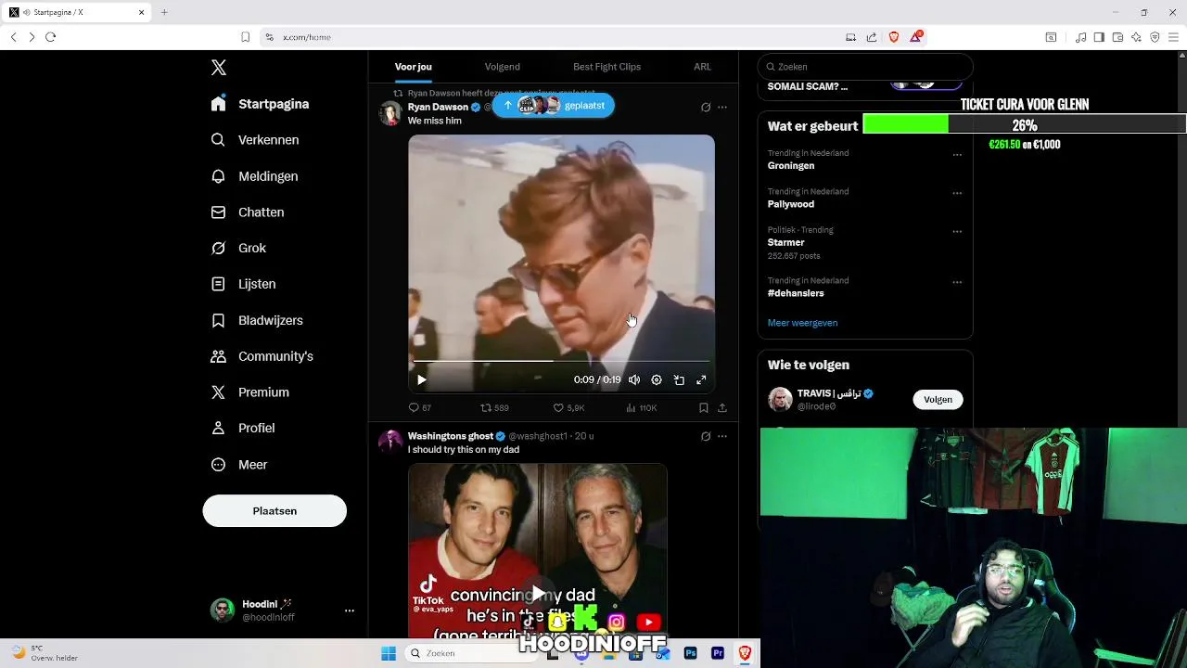Open Community's in the sidebar

click(x=262, y=356)
